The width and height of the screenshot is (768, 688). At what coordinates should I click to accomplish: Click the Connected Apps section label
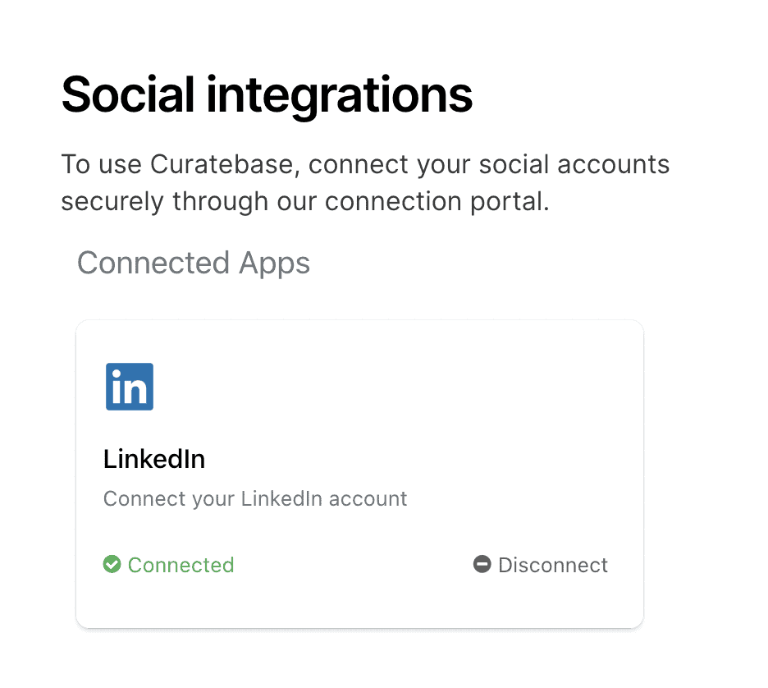(194, 264)
